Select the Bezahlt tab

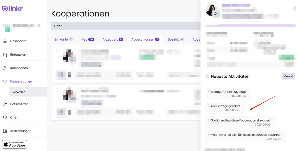[176, 39]
